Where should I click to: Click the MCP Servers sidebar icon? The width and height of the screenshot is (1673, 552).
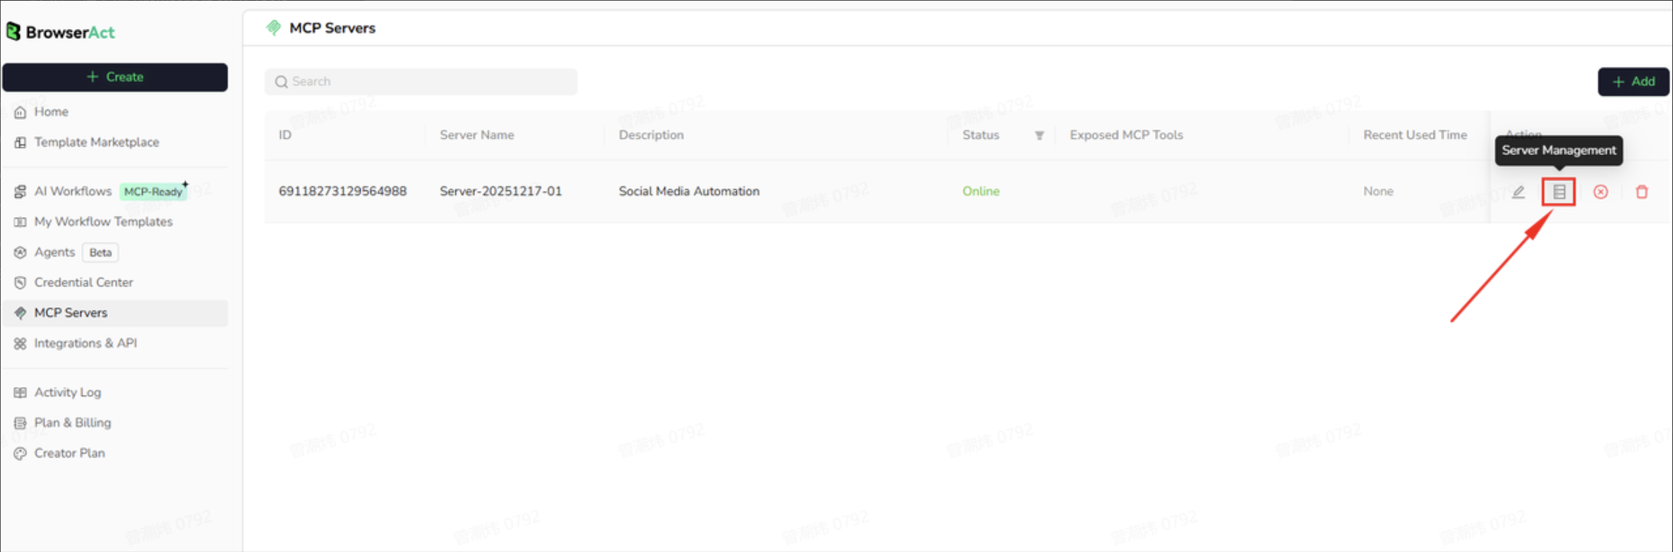tap(20, 313)
